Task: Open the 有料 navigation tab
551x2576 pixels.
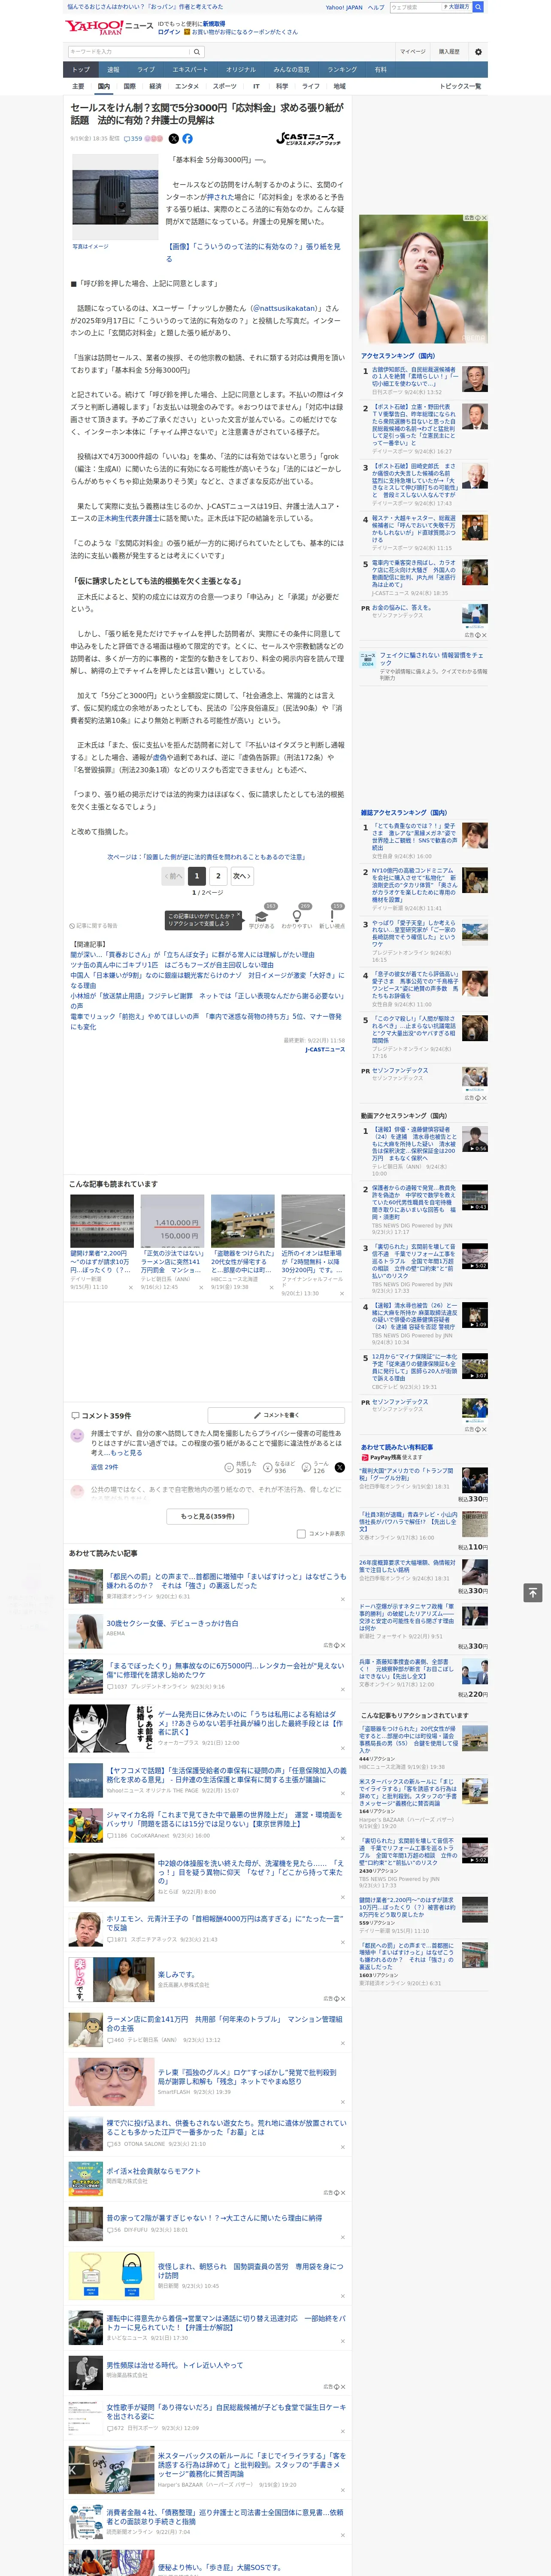Action: click(x=380, y=70)
